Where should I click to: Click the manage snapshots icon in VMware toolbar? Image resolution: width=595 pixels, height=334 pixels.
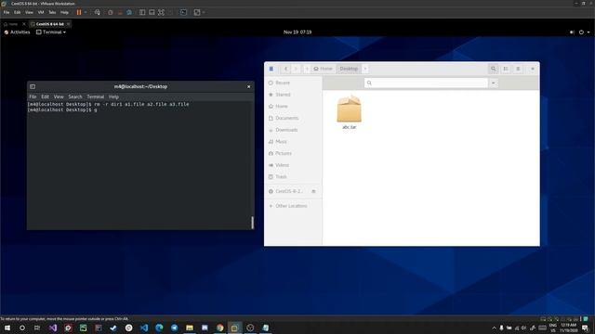click(129, 12)
